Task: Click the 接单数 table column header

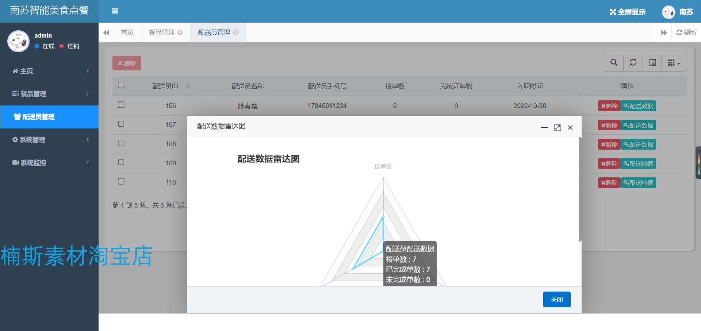Action: pos(395,86)
